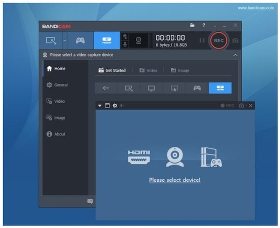Viewport: 280px width, 228px height.
Task: Take a screenshot with camera icon
Action: click(235, 41)
